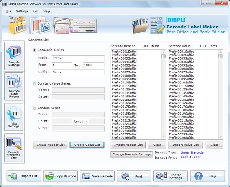
Task: Clear the Barcode Header list
Action: point(157,145)
